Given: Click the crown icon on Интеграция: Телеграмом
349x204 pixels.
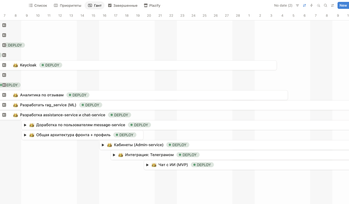Looking at the screenshot, I should pyautogui.click(x=121, y=155).
